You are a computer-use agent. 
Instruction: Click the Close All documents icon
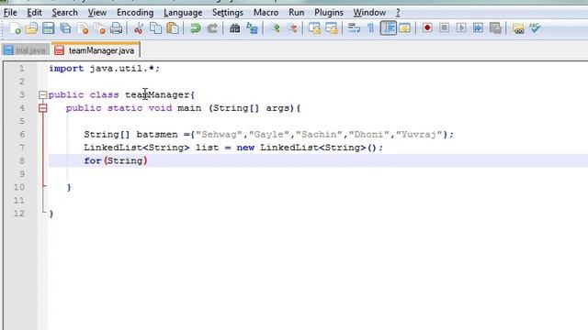tap(100, 28)
